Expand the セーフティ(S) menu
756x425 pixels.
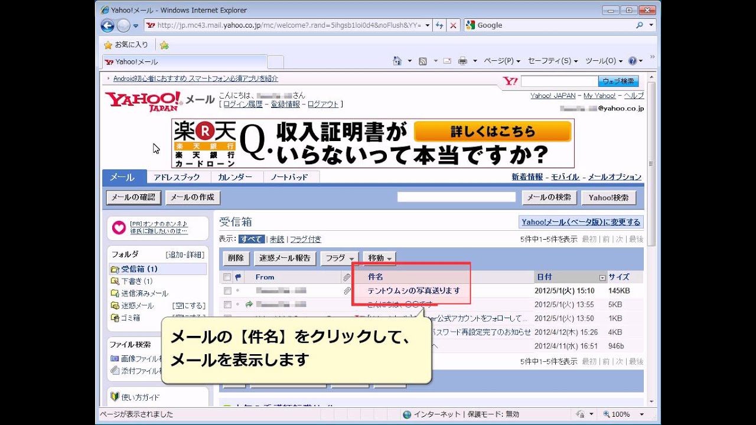coord(553,61)
